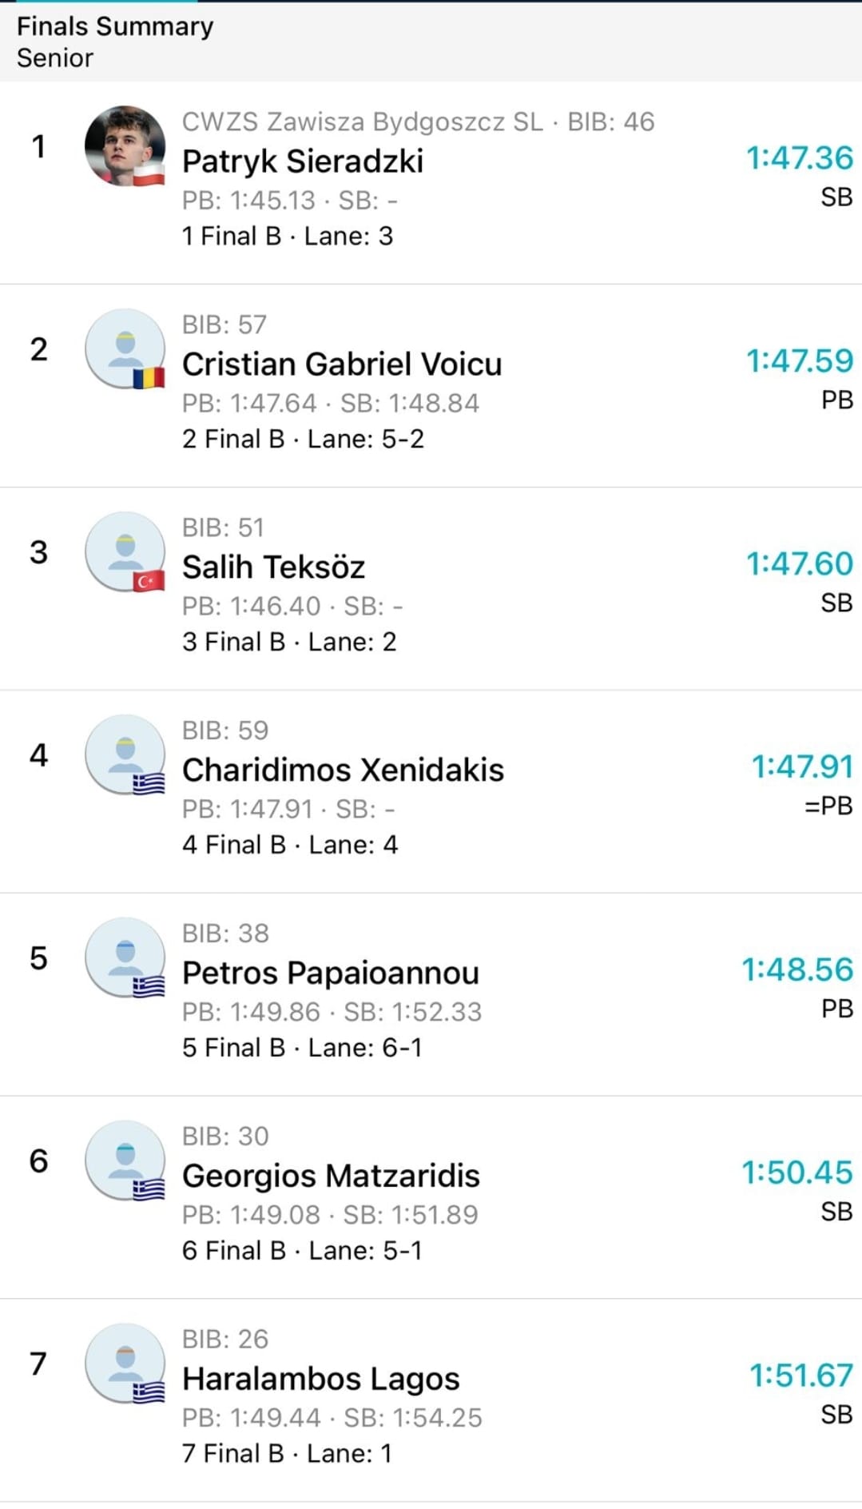
Task: Tap Haralambos Lagos's avatar icon
Action: coord(125,1364)
